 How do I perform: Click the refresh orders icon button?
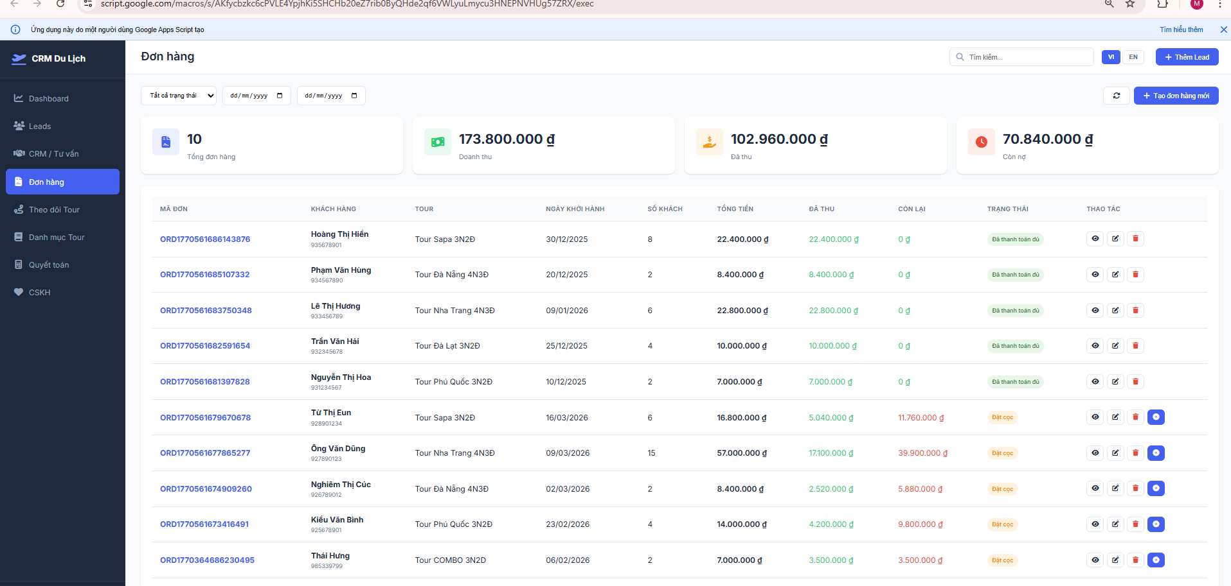click(x=1117, y=96)
